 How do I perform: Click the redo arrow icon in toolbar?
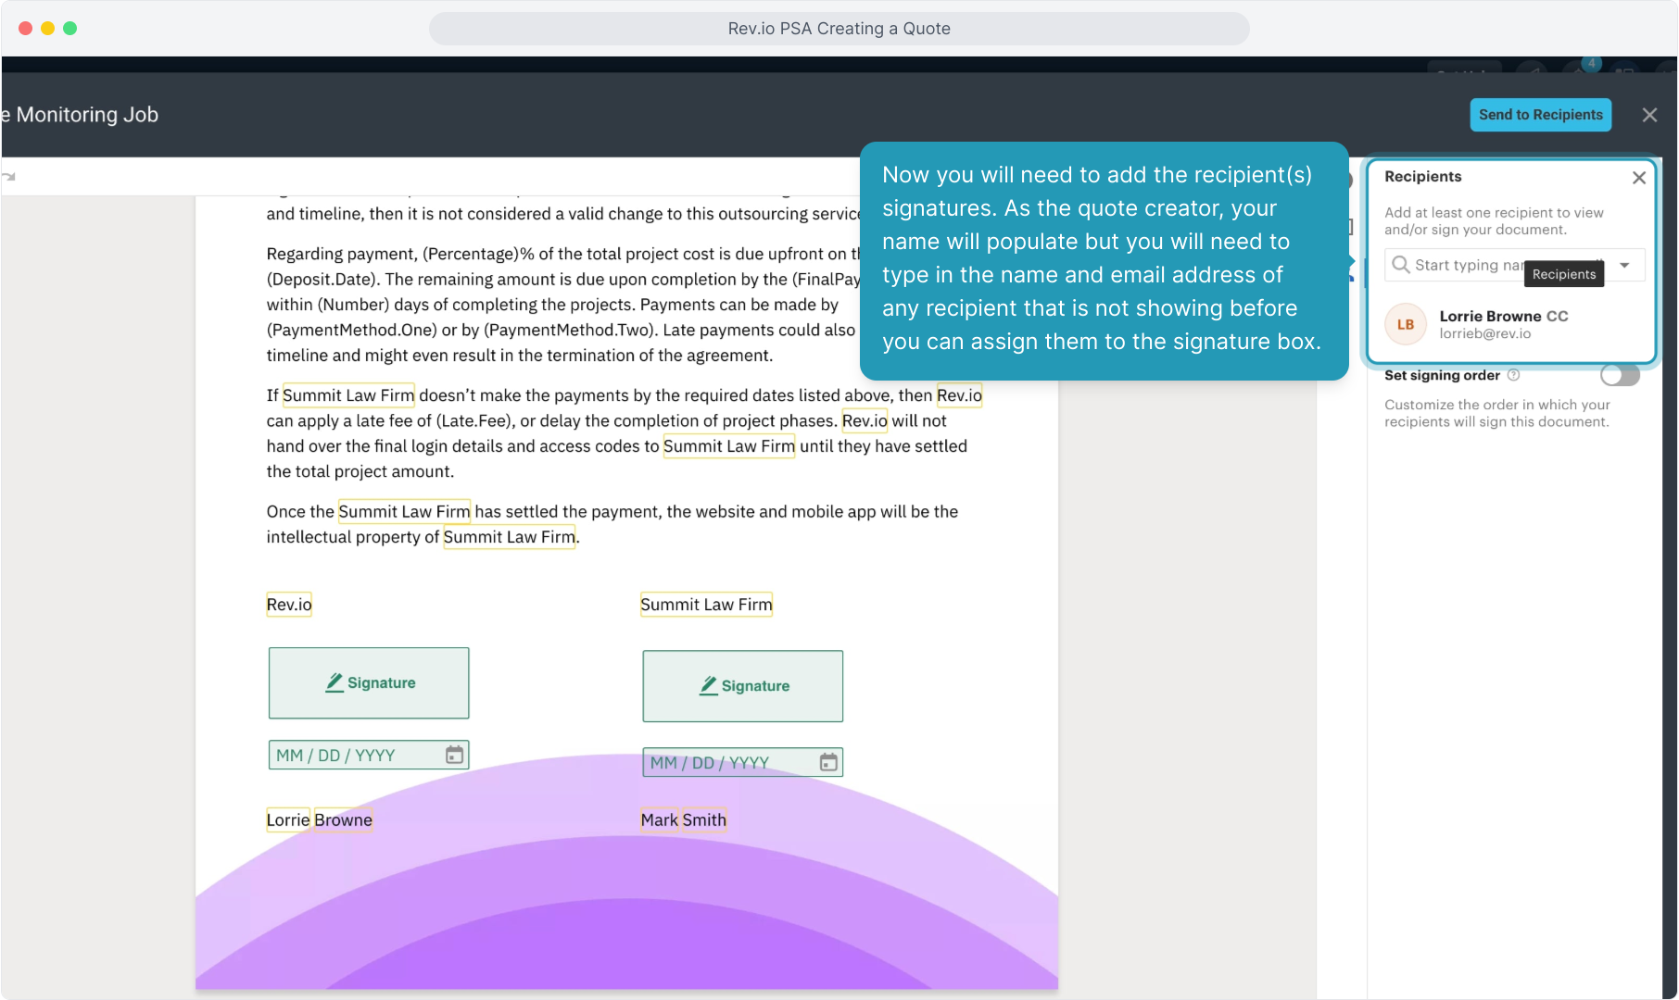pyautogui.click(x=9, y=177)
